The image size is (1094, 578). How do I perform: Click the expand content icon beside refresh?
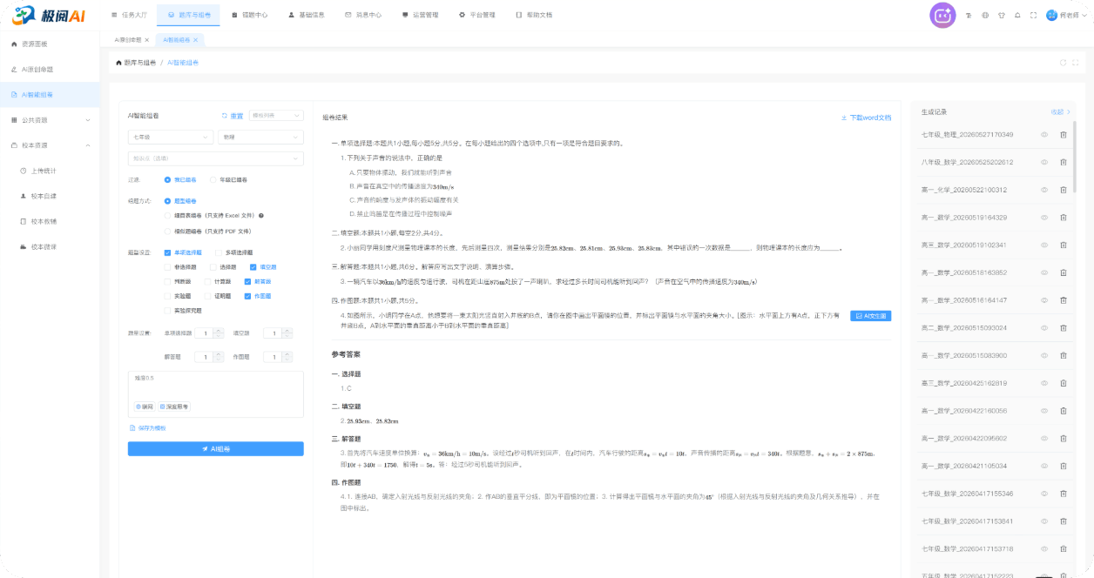click(x=1076, y=63)
